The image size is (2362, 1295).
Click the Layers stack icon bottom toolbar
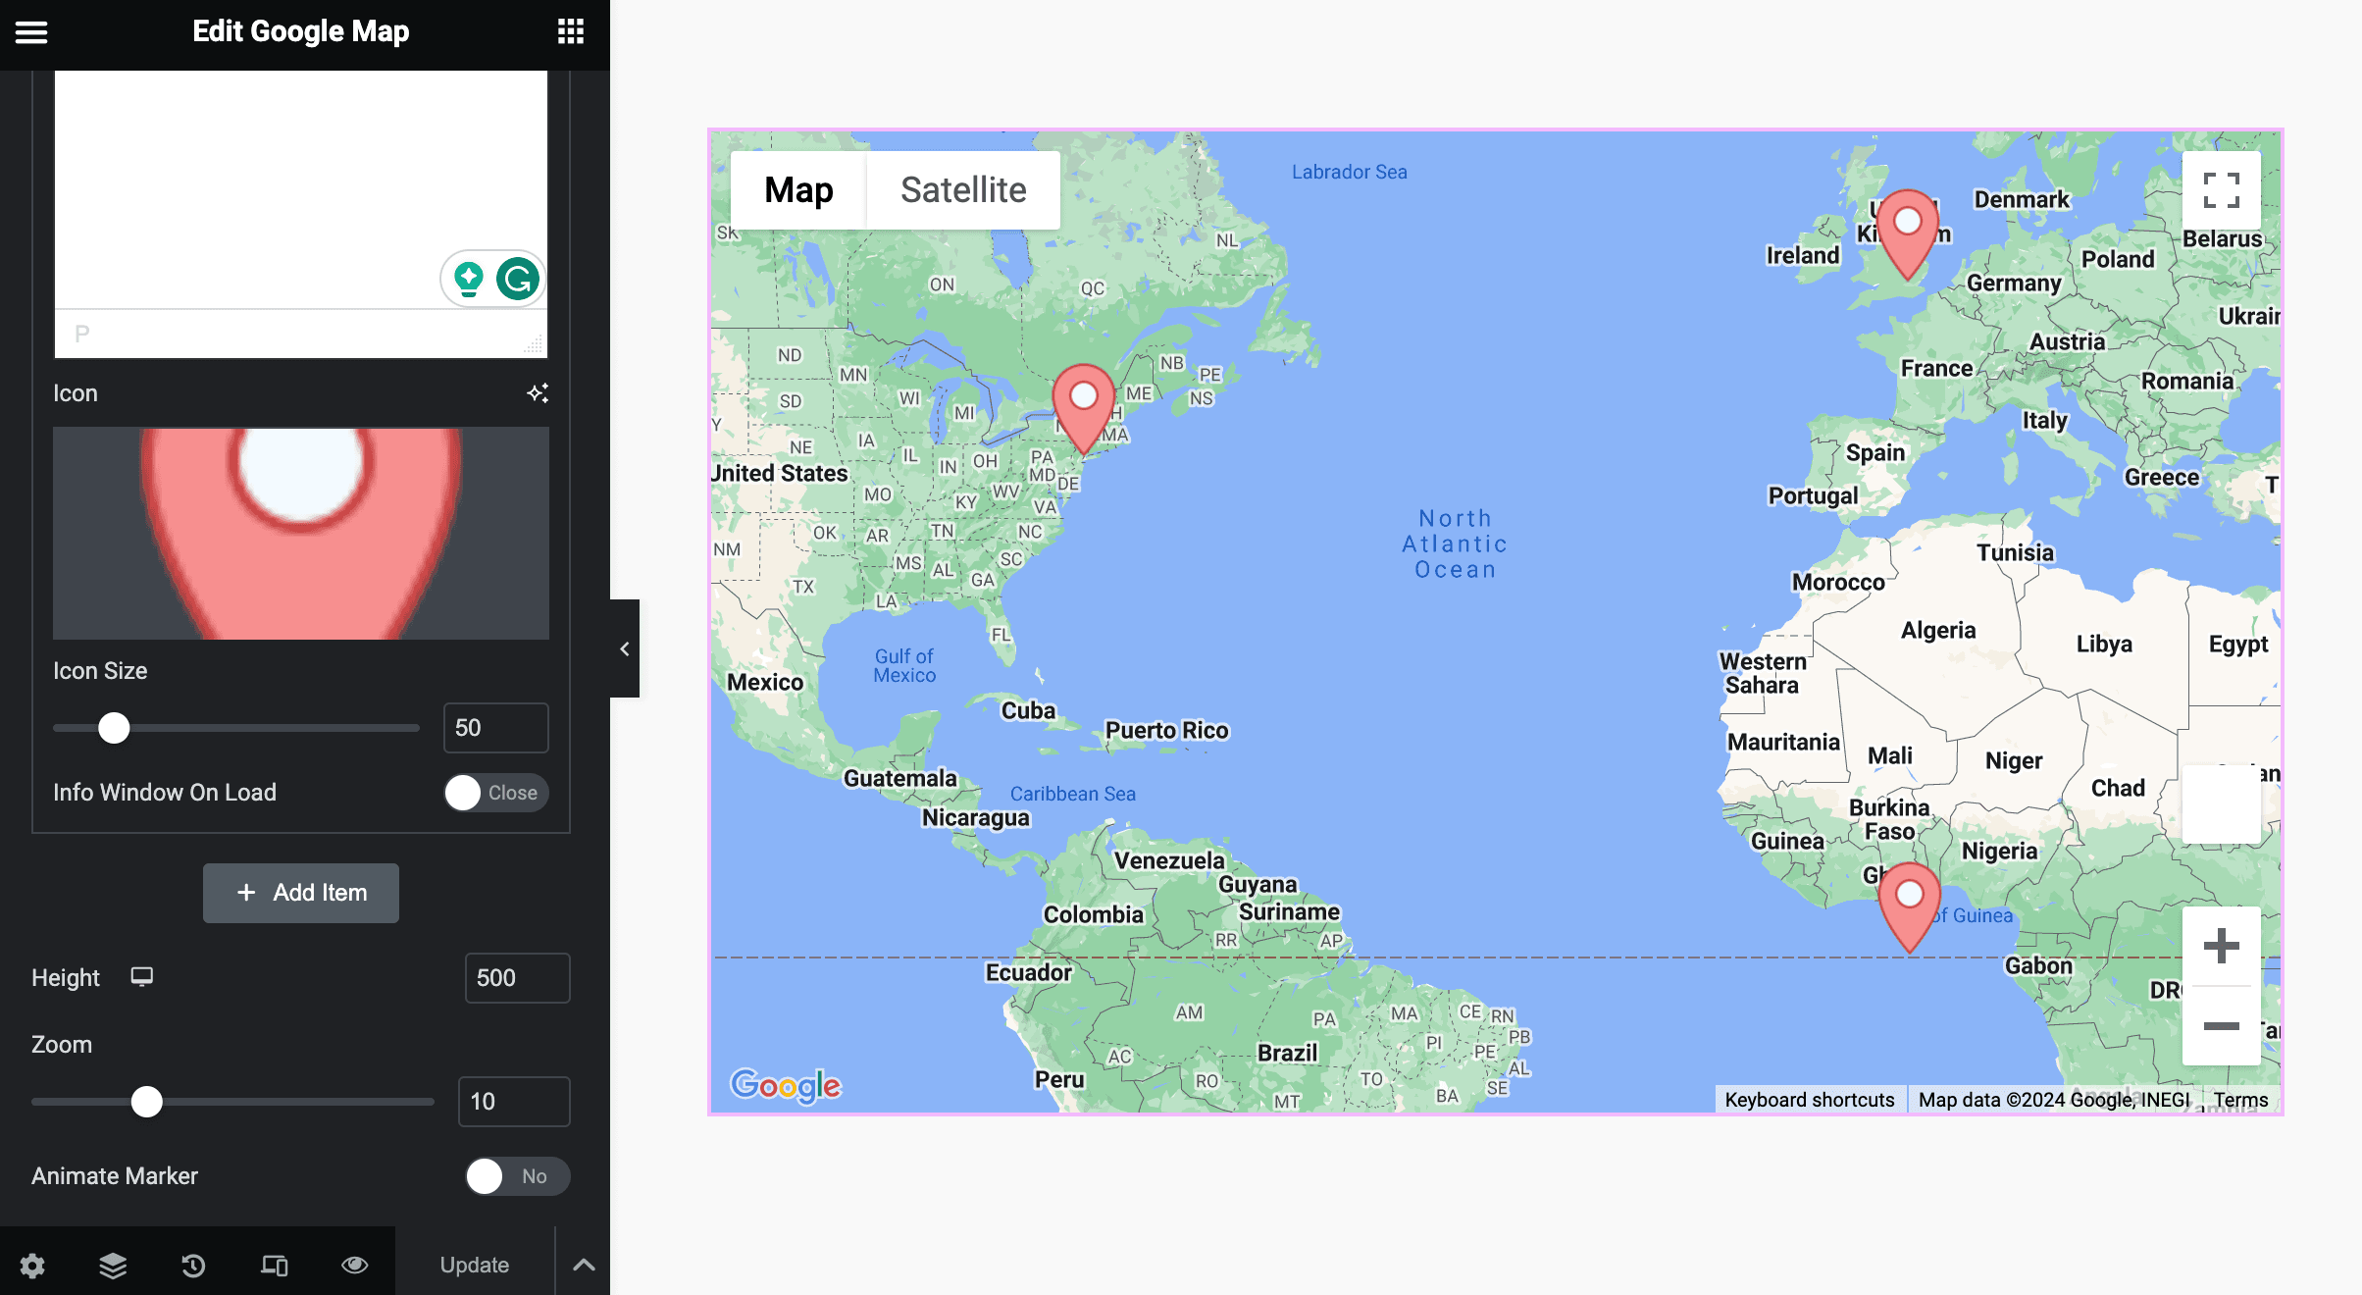click(x=113, y=1263)
